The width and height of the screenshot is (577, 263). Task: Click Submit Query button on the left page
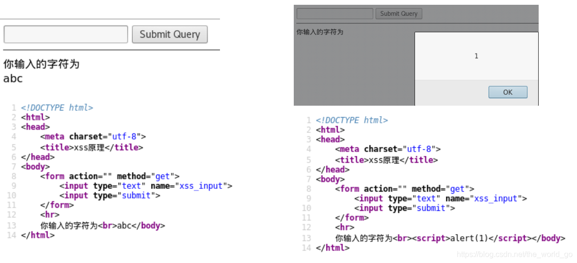click(170, 34)
